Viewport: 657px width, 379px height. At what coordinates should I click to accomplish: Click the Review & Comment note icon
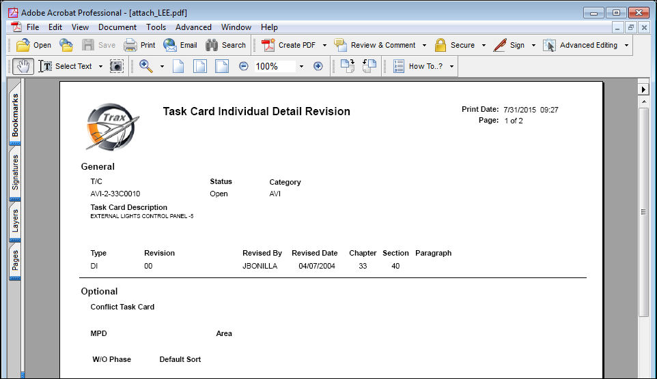tap(340, 45)
